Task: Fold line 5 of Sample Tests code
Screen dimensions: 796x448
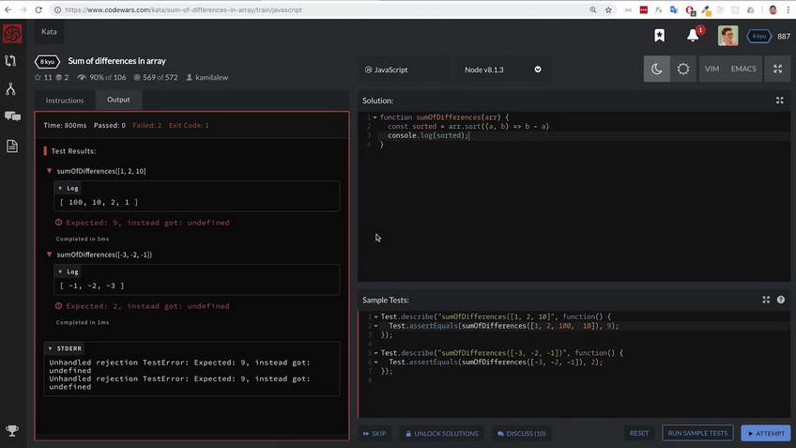Action: click(x=376, y=353)
